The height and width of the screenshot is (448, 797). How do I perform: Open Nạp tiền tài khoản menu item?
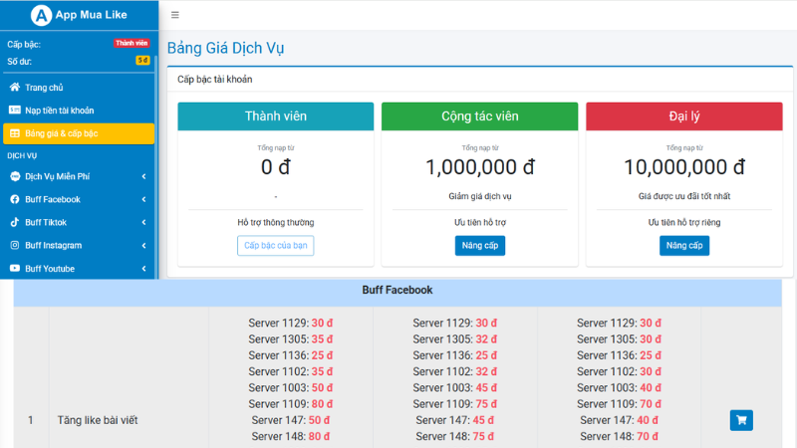click(x=79, y=111)
